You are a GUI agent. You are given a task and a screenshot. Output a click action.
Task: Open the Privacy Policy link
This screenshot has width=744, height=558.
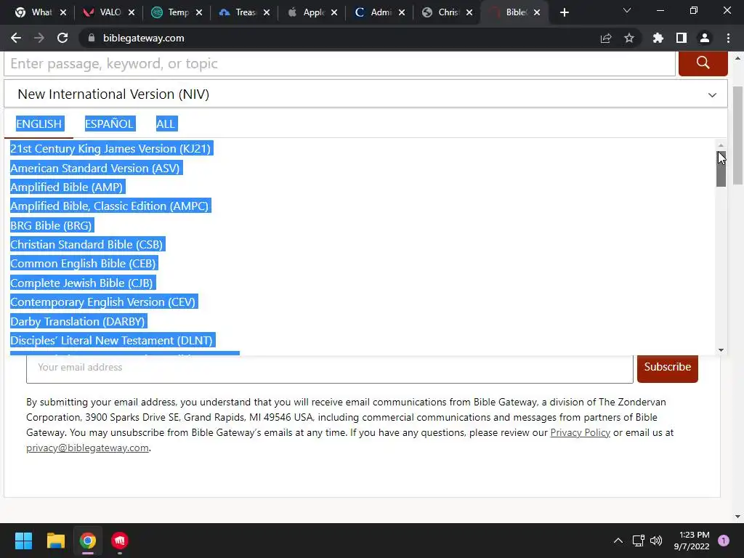580,433
